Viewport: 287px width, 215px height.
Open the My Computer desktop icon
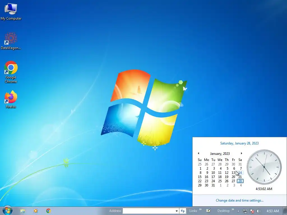pos(11,11)
